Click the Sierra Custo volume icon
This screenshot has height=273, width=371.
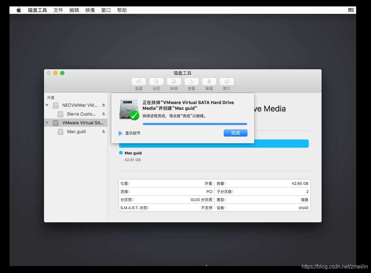click(60, 114)
